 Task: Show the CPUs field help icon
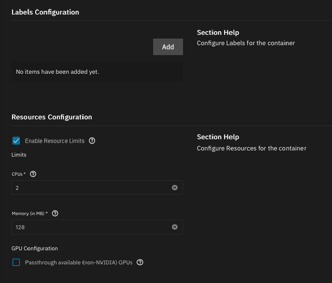pos(33,174)
